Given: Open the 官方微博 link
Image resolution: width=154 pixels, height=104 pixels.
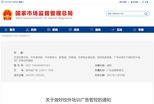Looking at the screenshot, I should pos(134,2).
